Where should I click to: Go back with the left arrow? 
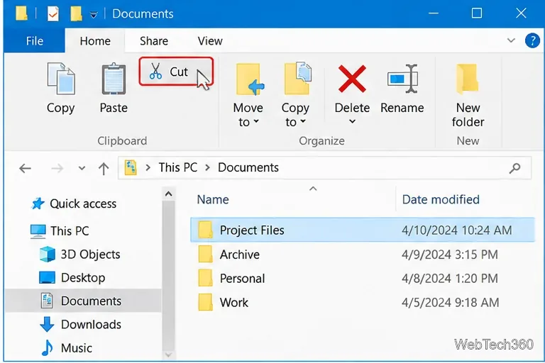coord(25,169)
